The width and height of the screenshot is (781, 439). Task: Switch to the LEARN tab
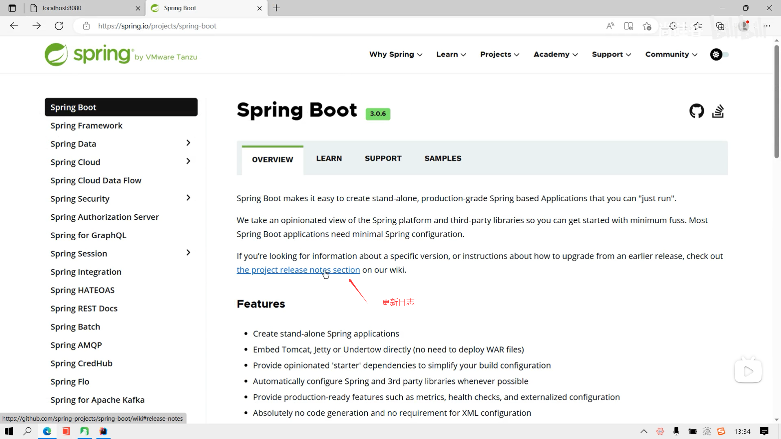(329, 159)
